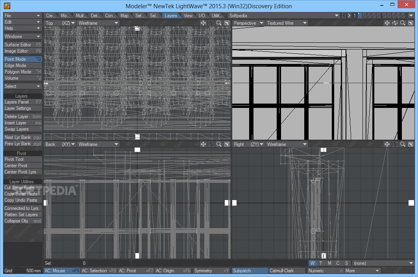This screenshot has height=277, width=418.
Task: Switch to Polygon Mode
Action: coord(23,72)
